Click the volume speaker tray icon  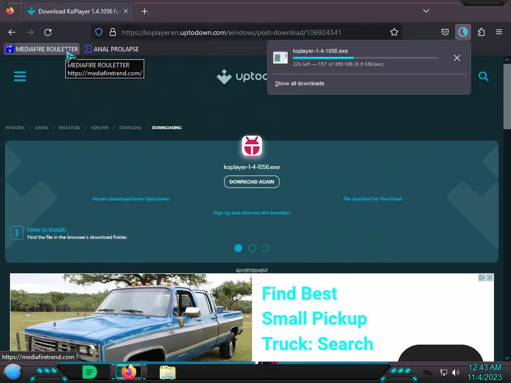pyautogui.click(x=455, y=372)
